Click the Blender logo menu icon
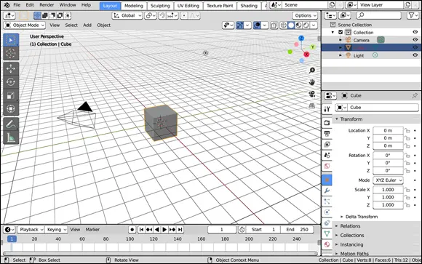The height and width of the screenshot is (264, 422). [x=7, y=5]
